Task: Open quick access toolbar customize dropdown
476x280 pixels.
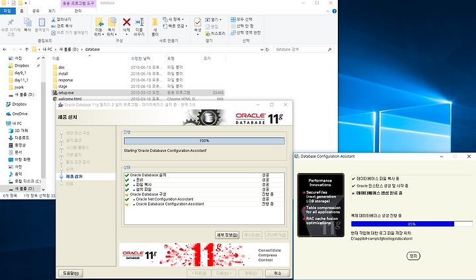Action: 26,3
